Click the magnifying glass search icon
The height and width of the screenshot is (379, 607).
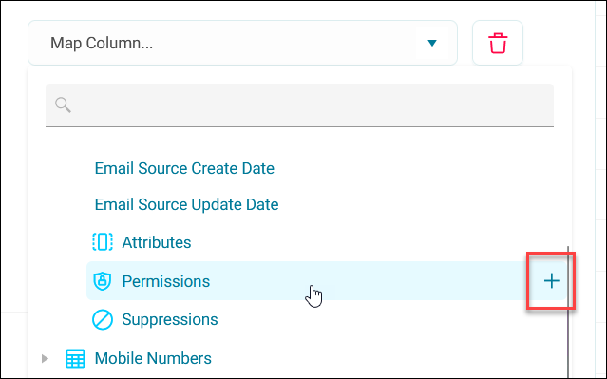[x=63, y=104]
